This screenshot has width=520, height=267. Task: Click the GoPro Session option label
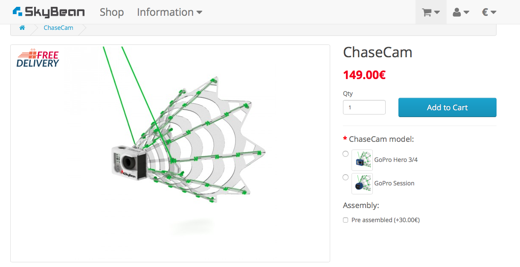tap(394, 183)
